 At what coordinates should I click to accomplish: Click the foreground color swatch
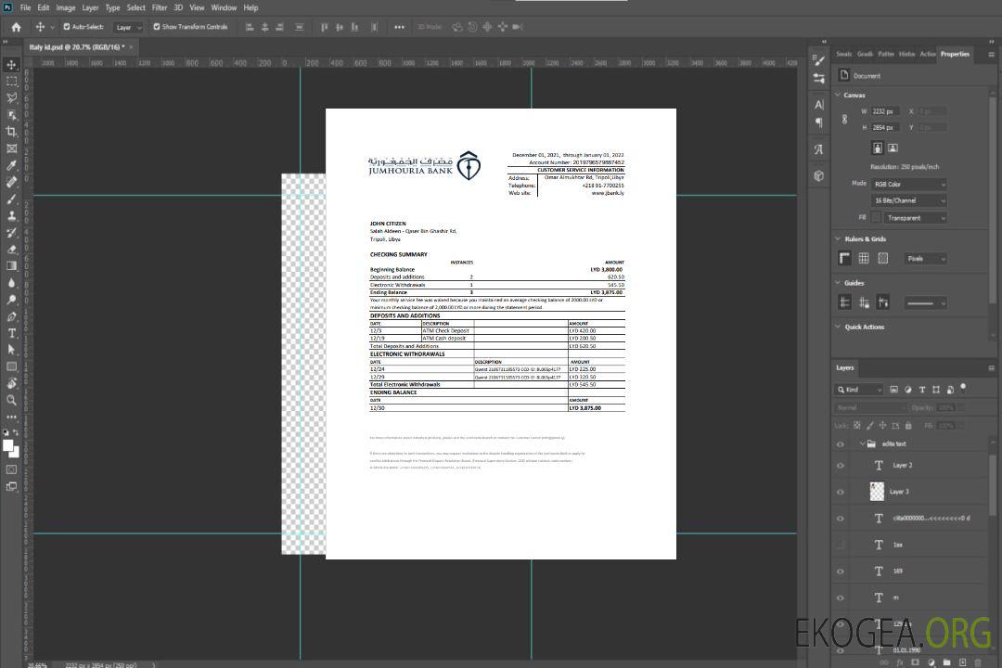coord(7,445)
